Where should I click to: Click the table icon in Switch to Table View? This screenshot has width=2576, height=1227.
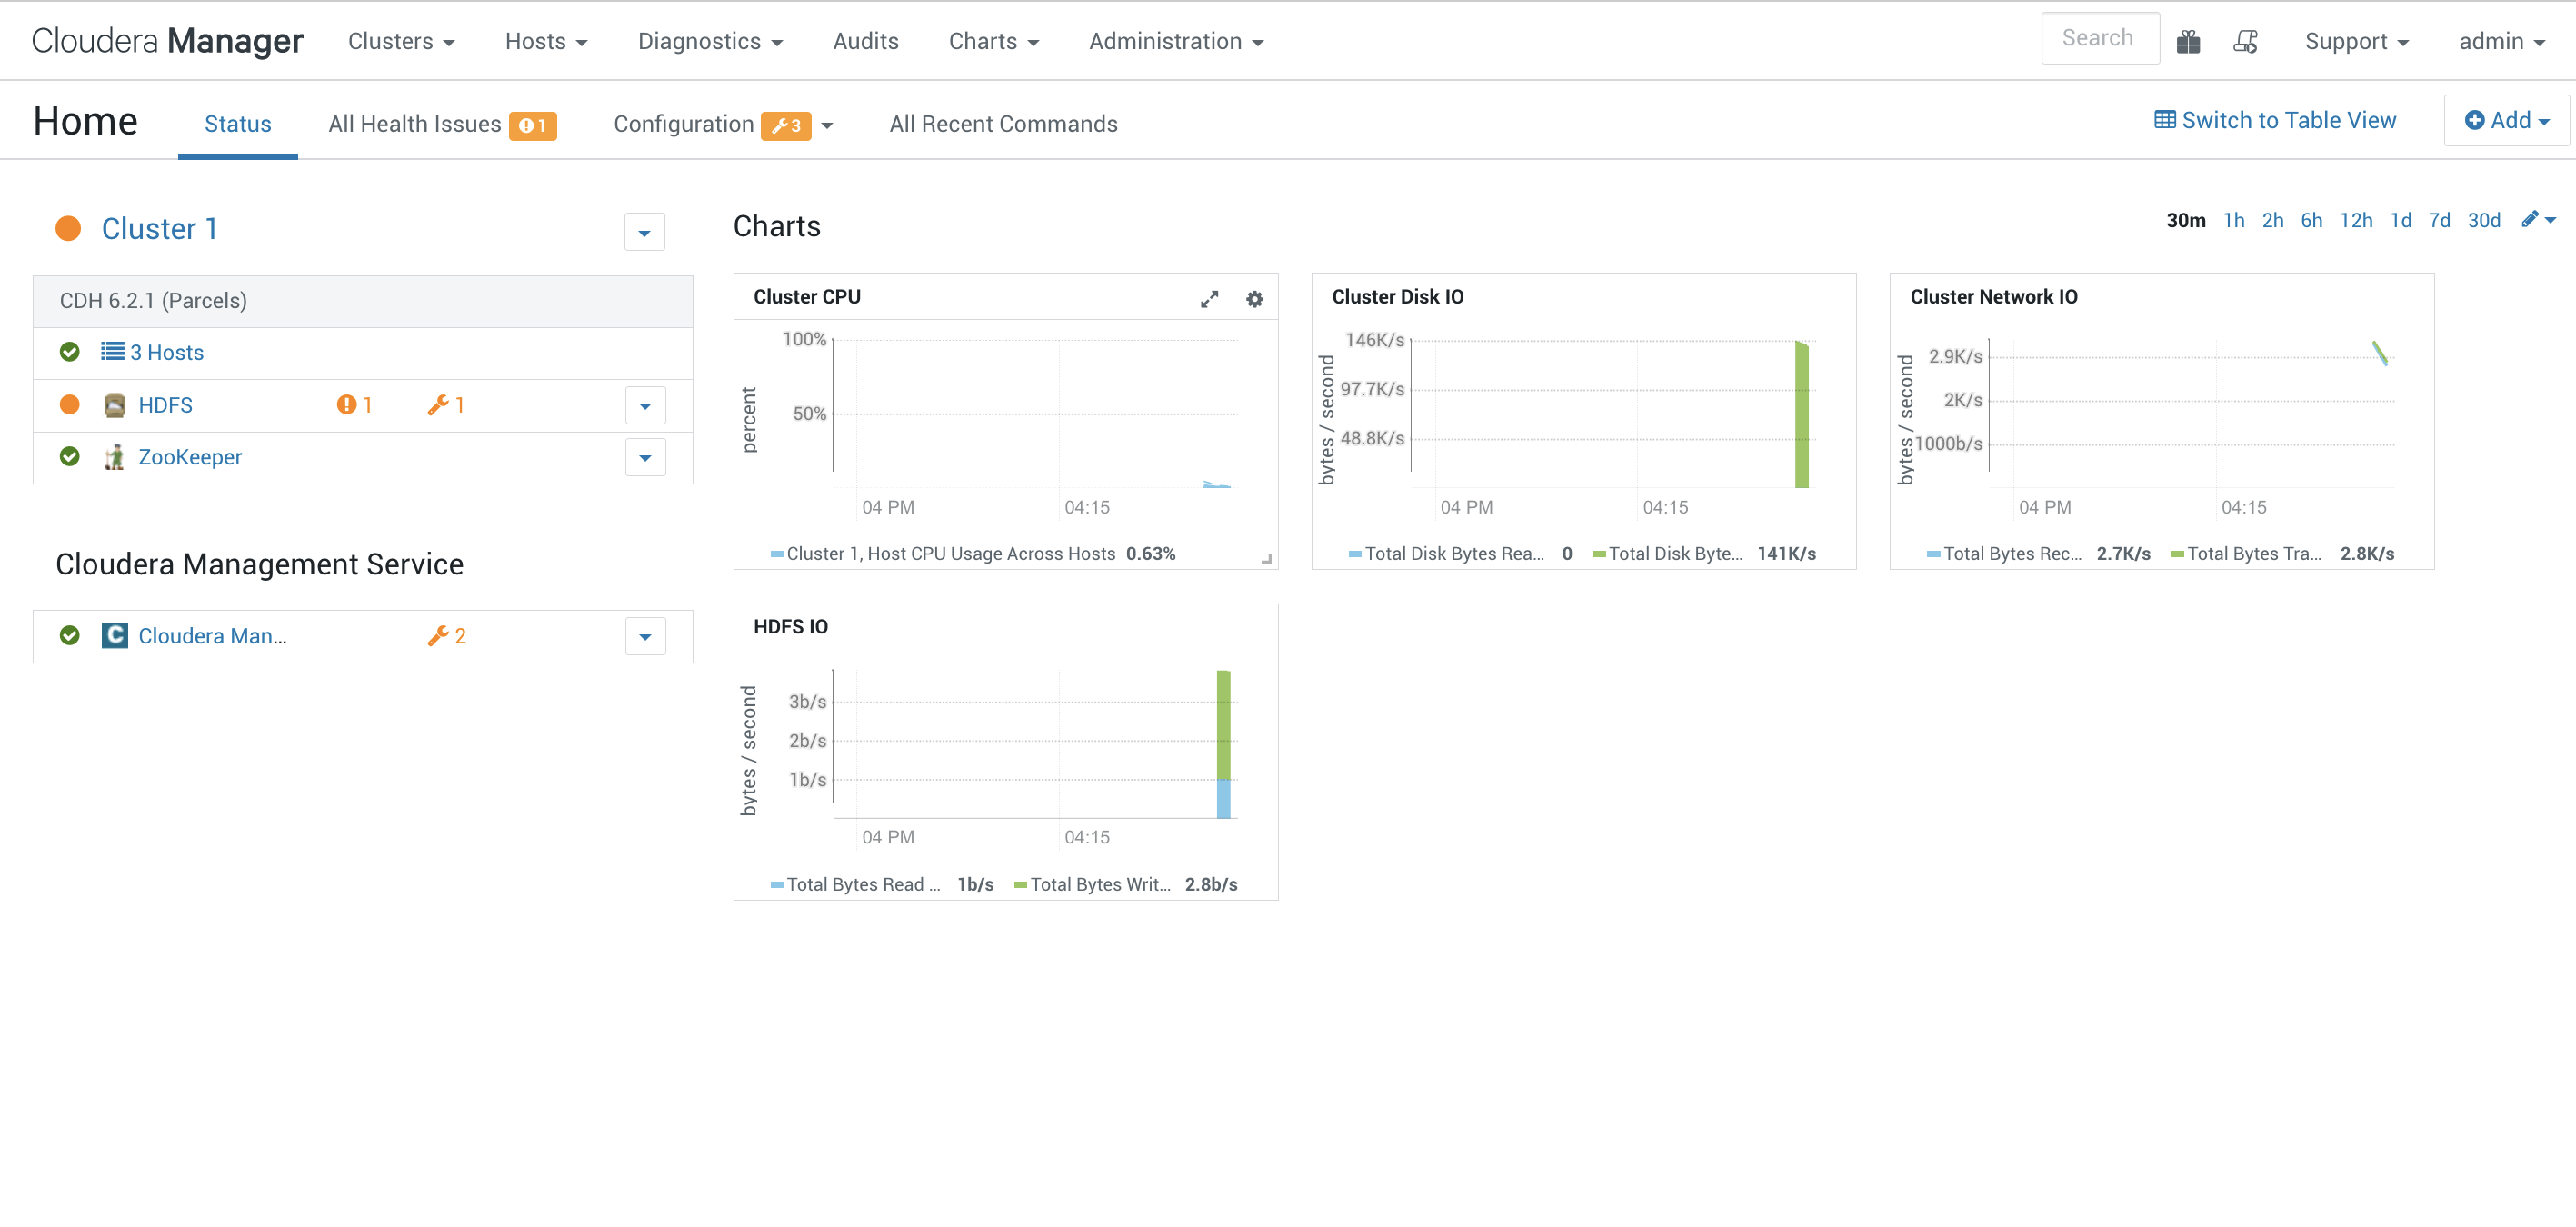[2164, 120]
